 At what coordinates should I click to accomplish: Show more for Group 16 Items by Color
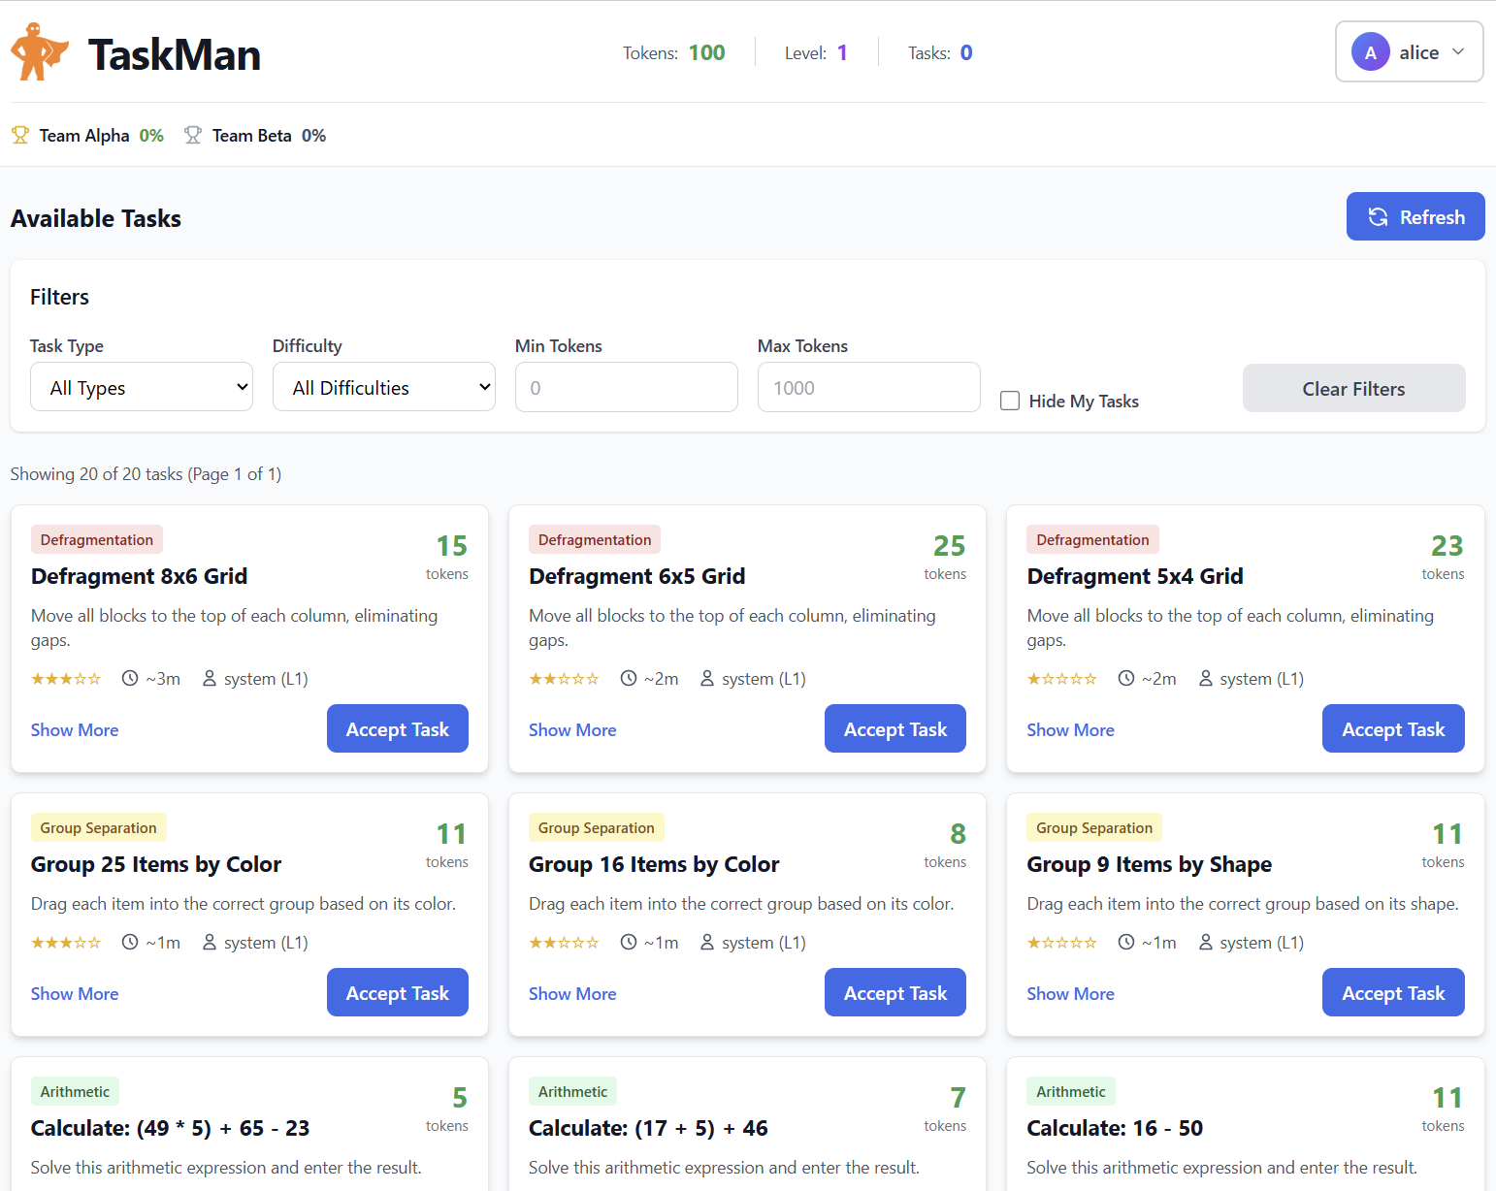pos(572,994)
